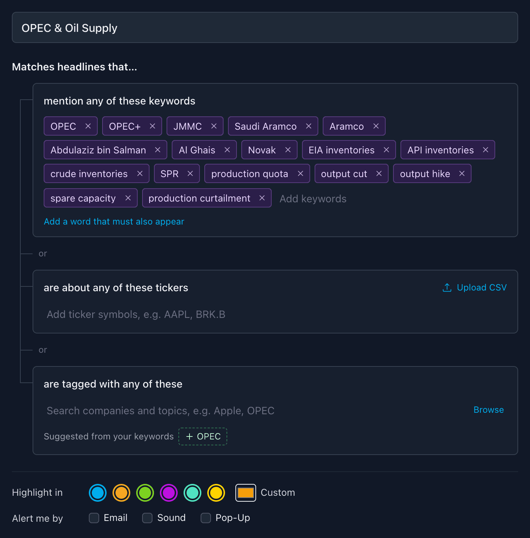Viewport: 530px width, 538px height.
Task: Delete the Aramco keyword chip
Action: click(376, 126)
